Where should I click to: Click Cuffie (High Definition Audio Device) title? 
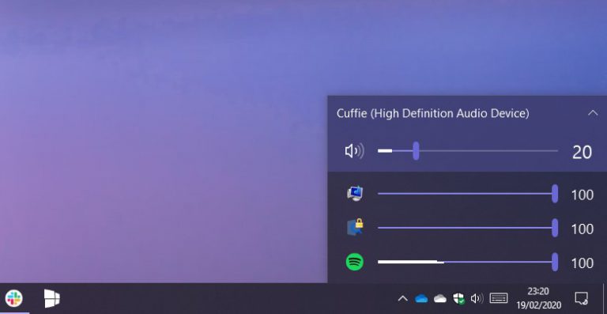pos(433,113)
